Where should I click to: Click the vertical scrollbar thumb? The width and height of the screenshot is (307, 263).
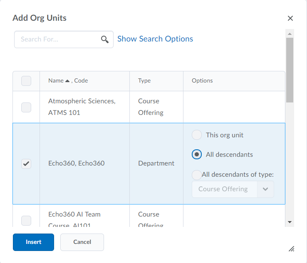click(x=290, y=70)
